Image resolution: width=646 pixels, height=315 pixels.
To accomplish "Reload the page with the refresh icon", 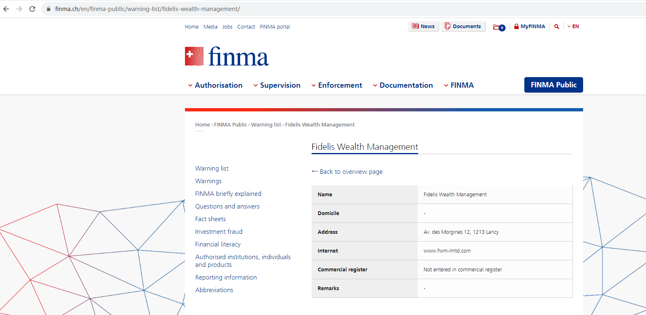I will 32,9.
